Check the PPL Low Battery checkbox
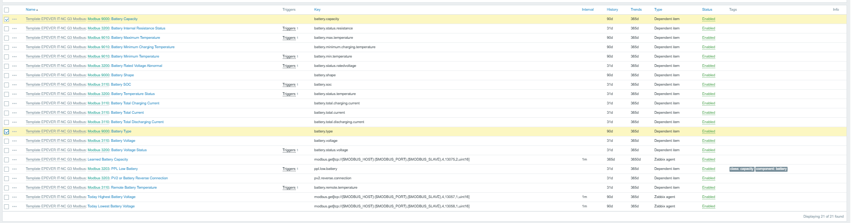 6,169
